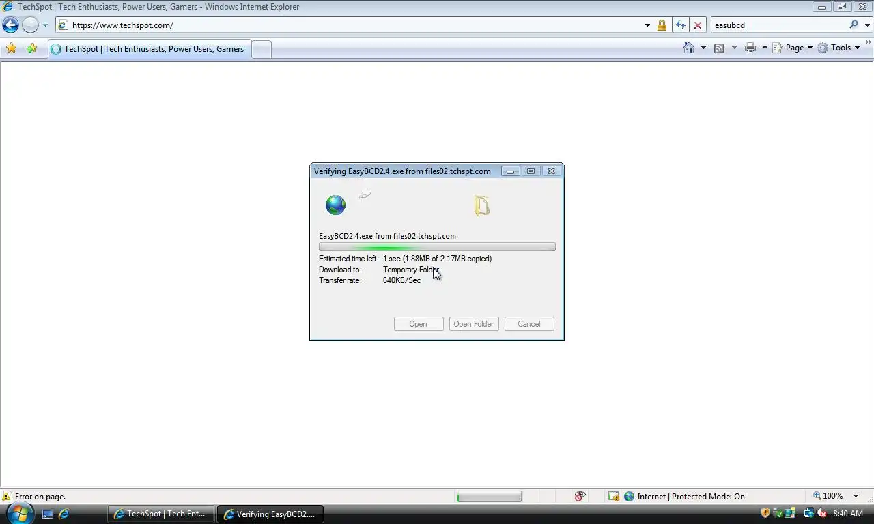This screenshot has width=874, height=524.
Task: Close the download dialog window
Action: point(551,171)
